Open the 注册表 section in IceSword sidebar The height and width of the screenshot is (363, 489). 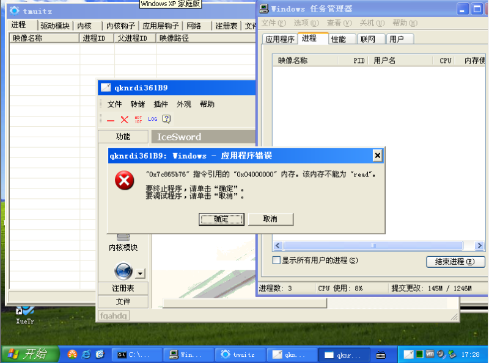(123, 289)
